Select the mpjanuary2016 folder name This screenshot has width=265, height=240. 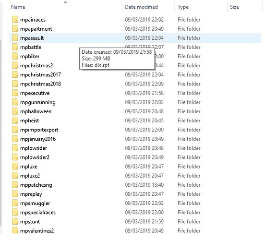coord(38,139)
